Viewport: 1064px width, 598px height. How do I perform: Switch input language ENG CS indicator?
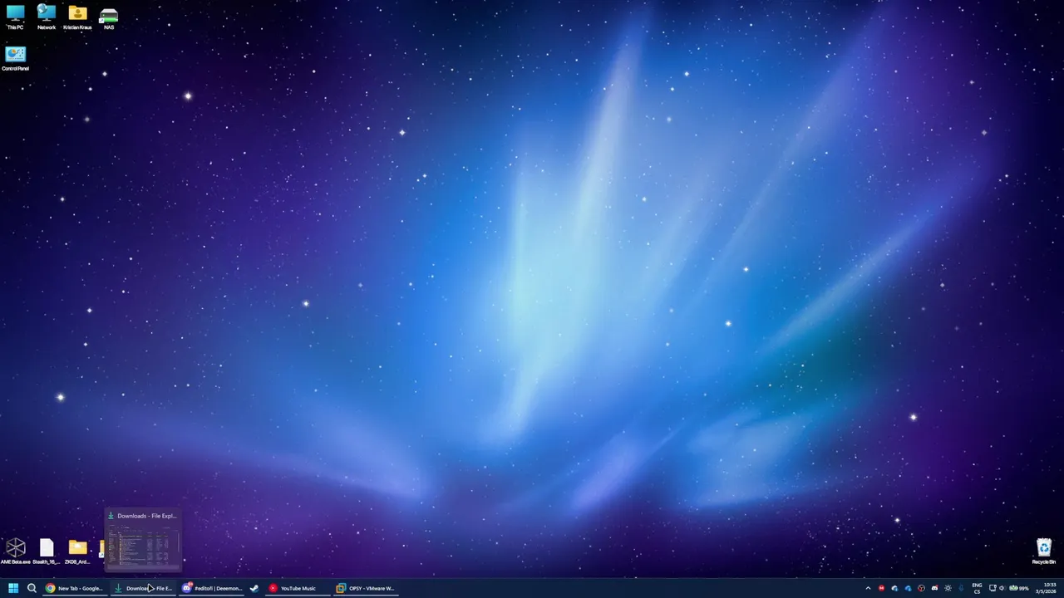pos(977,588)
